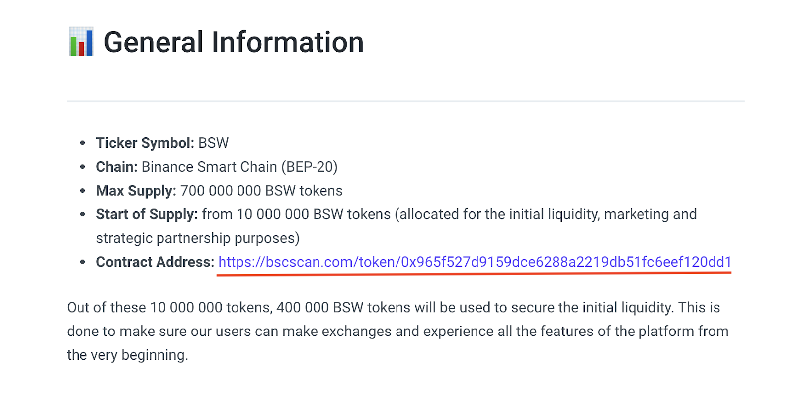Click the Contract Address label
This screenshot has height=400, width=795.
[x=155, y=262]
